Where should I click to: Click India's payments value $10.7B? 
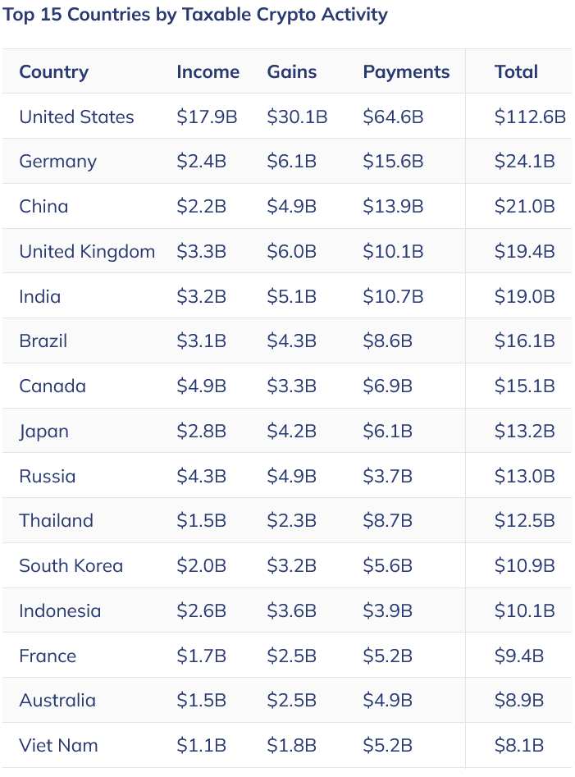393,296
